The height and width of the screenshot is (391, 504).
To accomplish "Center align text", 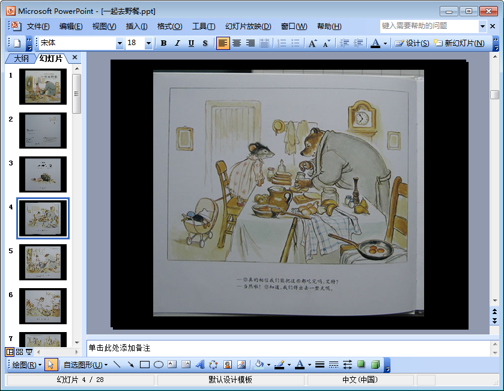I will (x=237, y=43).
